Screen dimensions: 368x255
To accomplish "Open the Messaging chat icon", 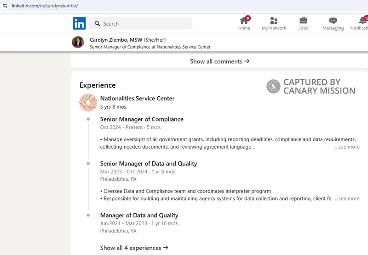I will click(x=333, y=21).
